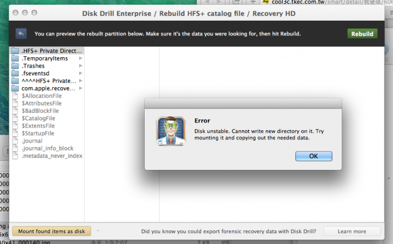
Task: Click the .metadata_never_index file icon
Action: click(15, 156)
